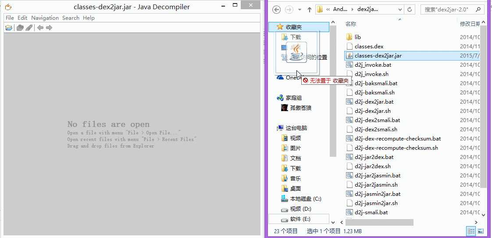Click the Backward navigation arrow in toolbar
The image size is (492, 238).
point(40,28)
